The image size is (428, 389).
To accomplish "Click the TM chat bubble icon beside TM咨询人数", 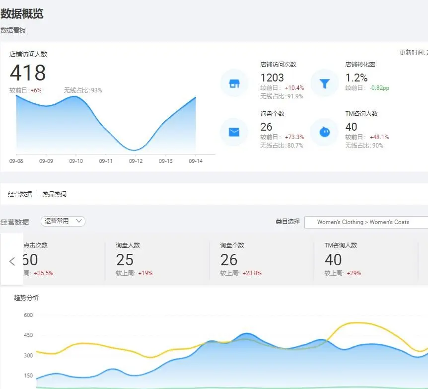I will 324,132.
